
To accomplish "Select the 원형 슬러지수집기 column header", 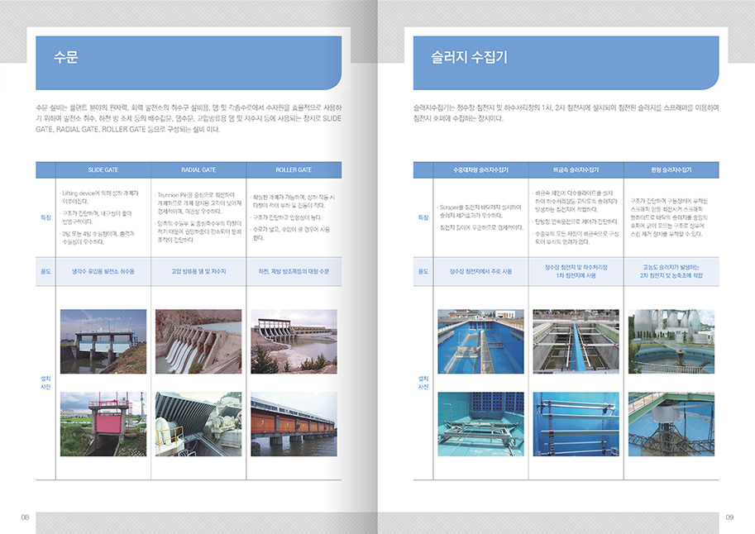I will pyautogui.click(x=671, y=169).
